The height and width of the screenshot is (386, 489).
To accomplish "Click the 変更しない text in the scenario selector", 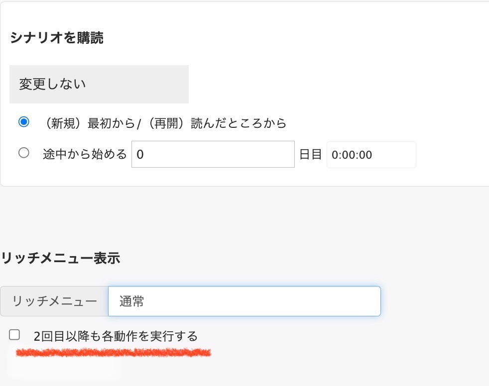I will click(52, 84).
